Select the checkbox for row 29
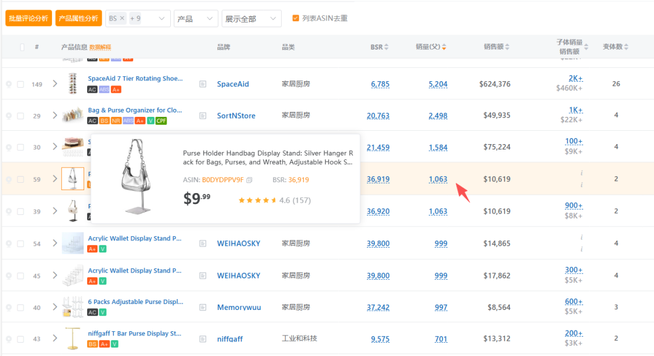Image resolution: width=654 pixels, height=356 pixels. click(x=21, y=116)
